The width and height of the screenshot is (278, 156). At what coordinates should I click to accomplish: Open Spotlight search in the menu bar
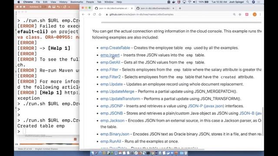248,2
